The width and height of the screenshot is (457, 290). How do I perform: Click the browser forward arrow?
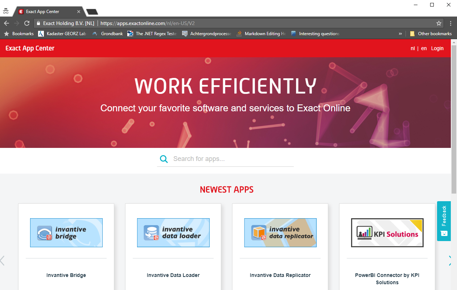pos(16,23)
